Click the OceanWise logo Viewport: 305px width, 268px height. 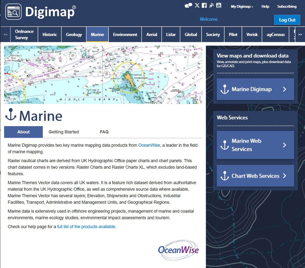[x=178, y=250]
